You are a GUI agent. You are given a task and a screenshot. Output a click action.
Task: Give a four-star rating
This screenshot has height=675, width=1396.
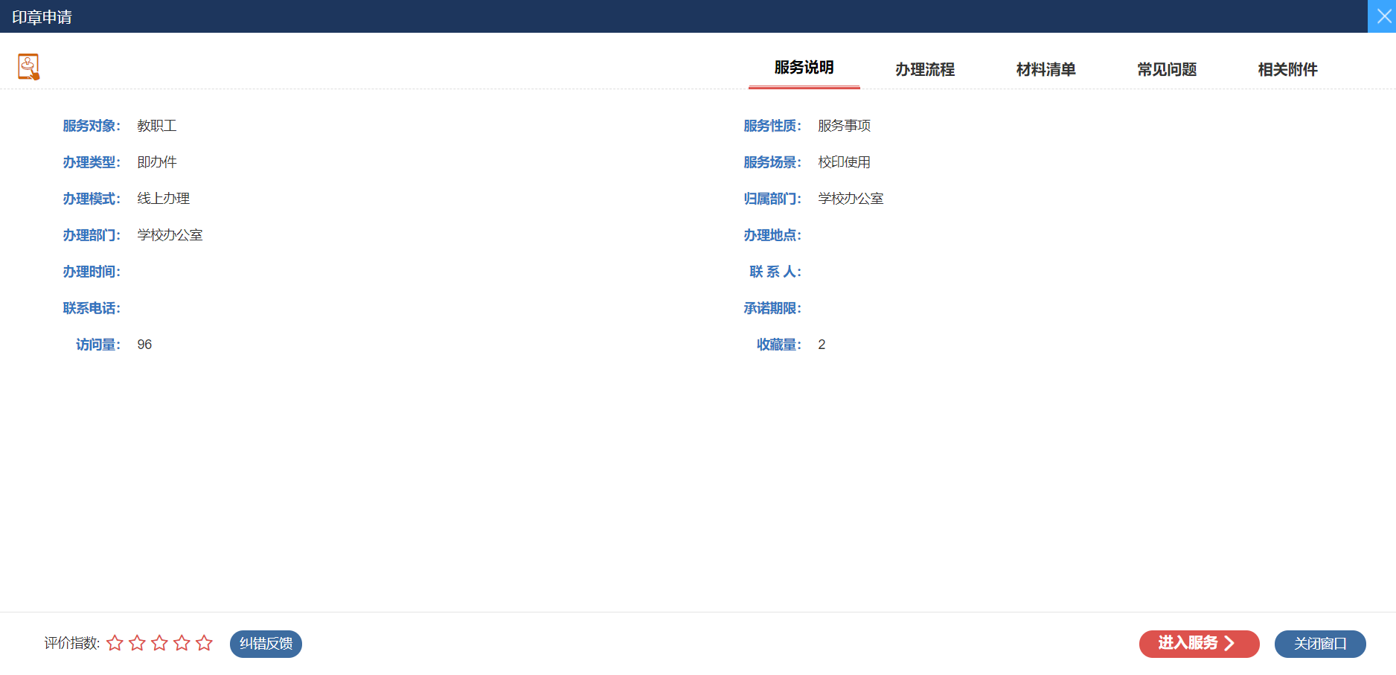pos(182,643)
